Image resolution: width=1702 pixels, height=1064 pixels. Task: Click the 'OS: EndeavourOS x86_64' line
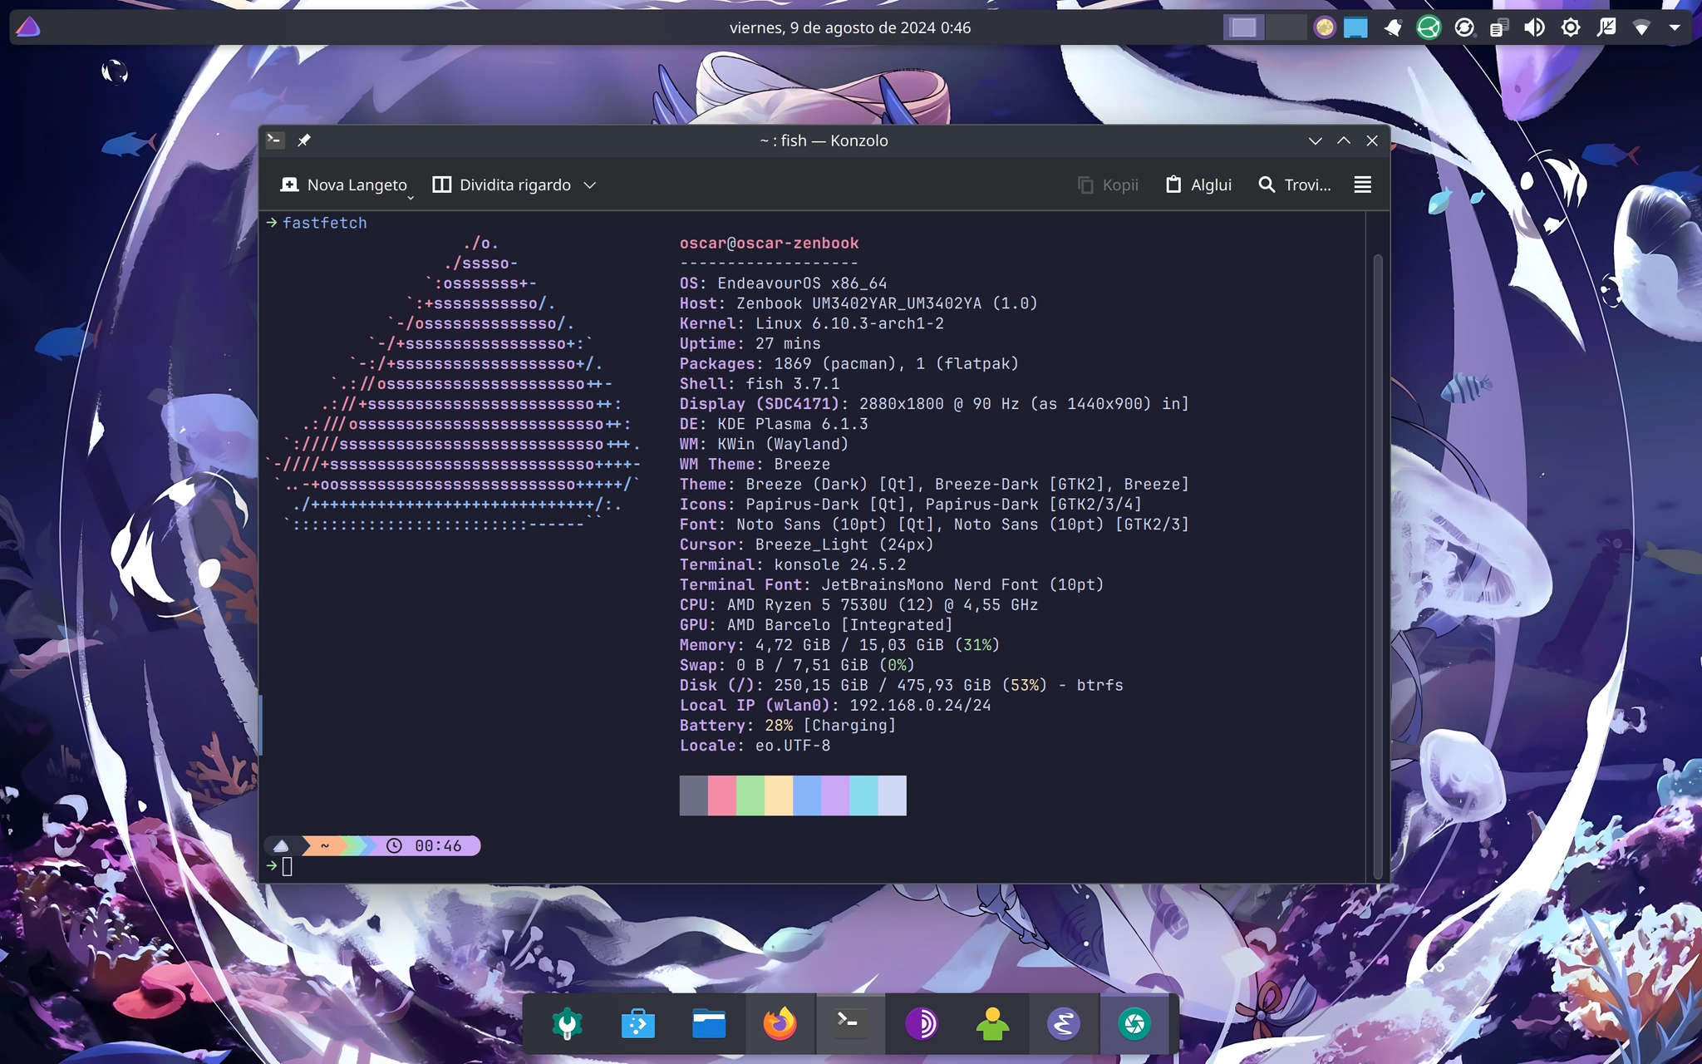(x=783, y=283)
